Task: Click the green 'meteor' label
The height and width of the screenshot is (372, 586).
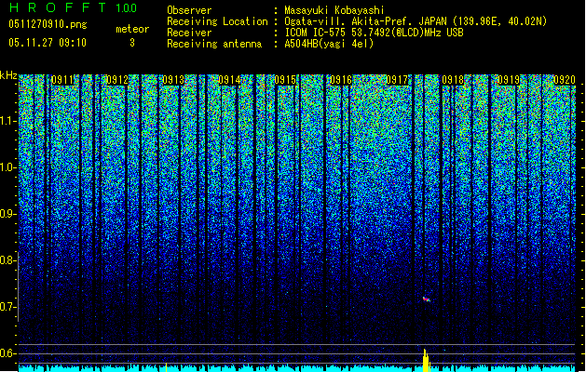Action: [132, 29]
